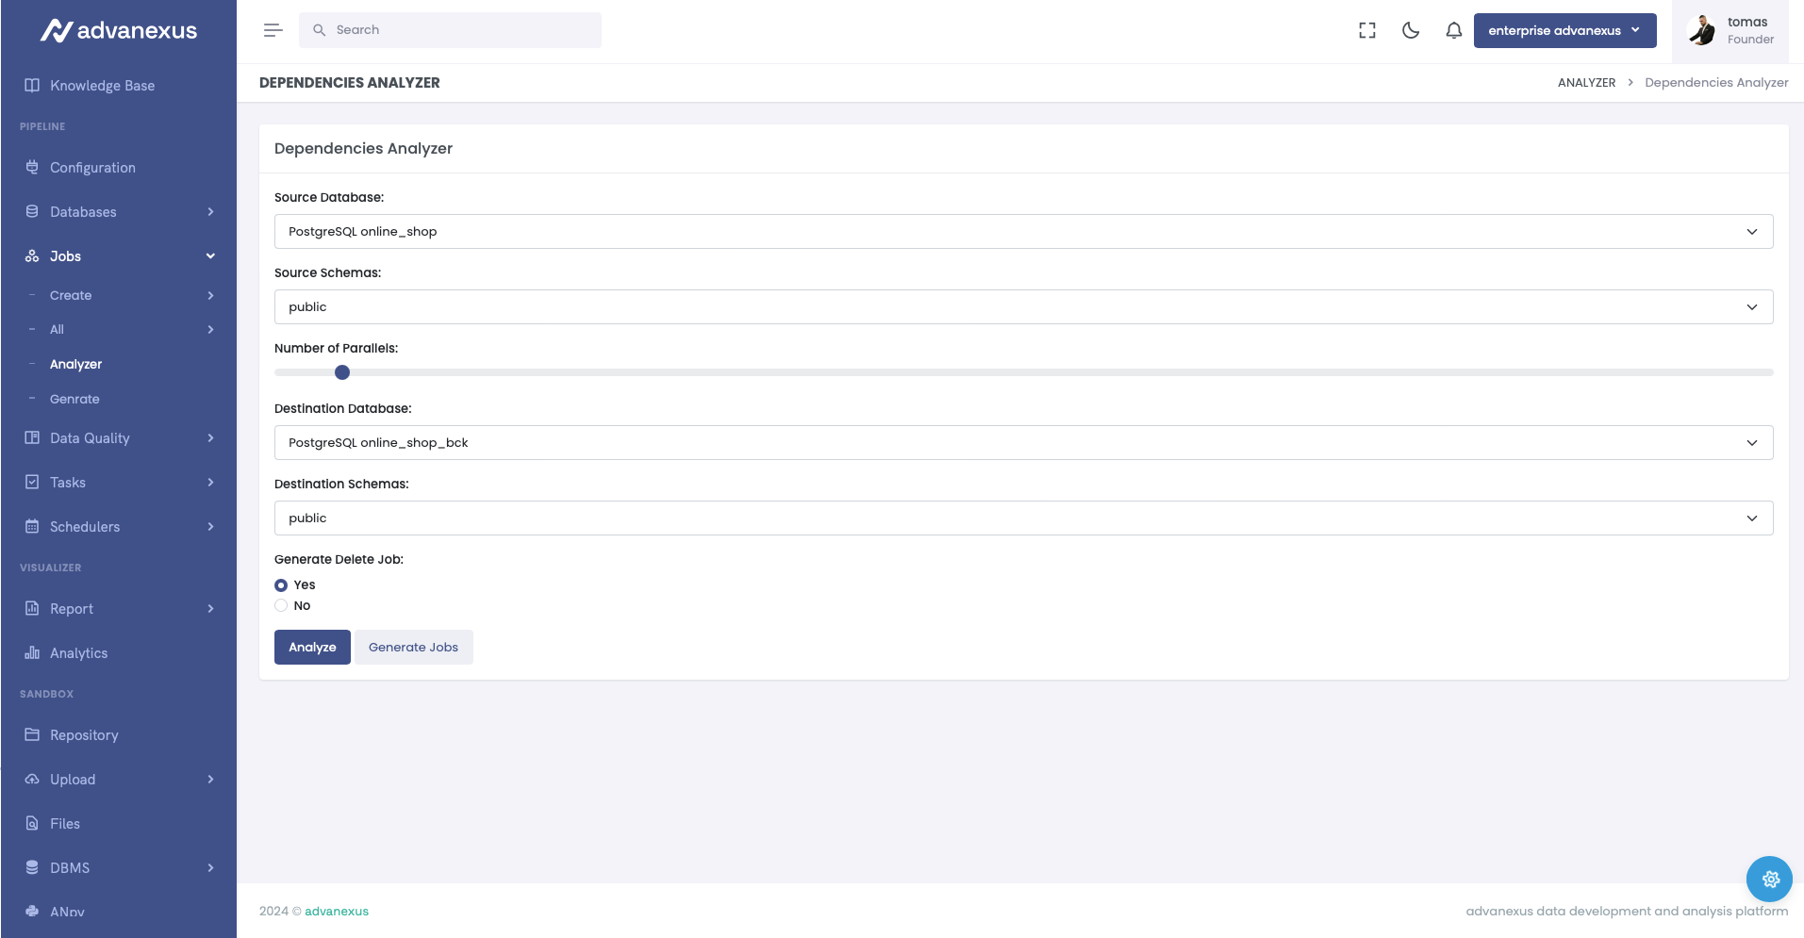Click the Analyze button
The width and height of the screenshot is (1804, 938).
point(312,647)
